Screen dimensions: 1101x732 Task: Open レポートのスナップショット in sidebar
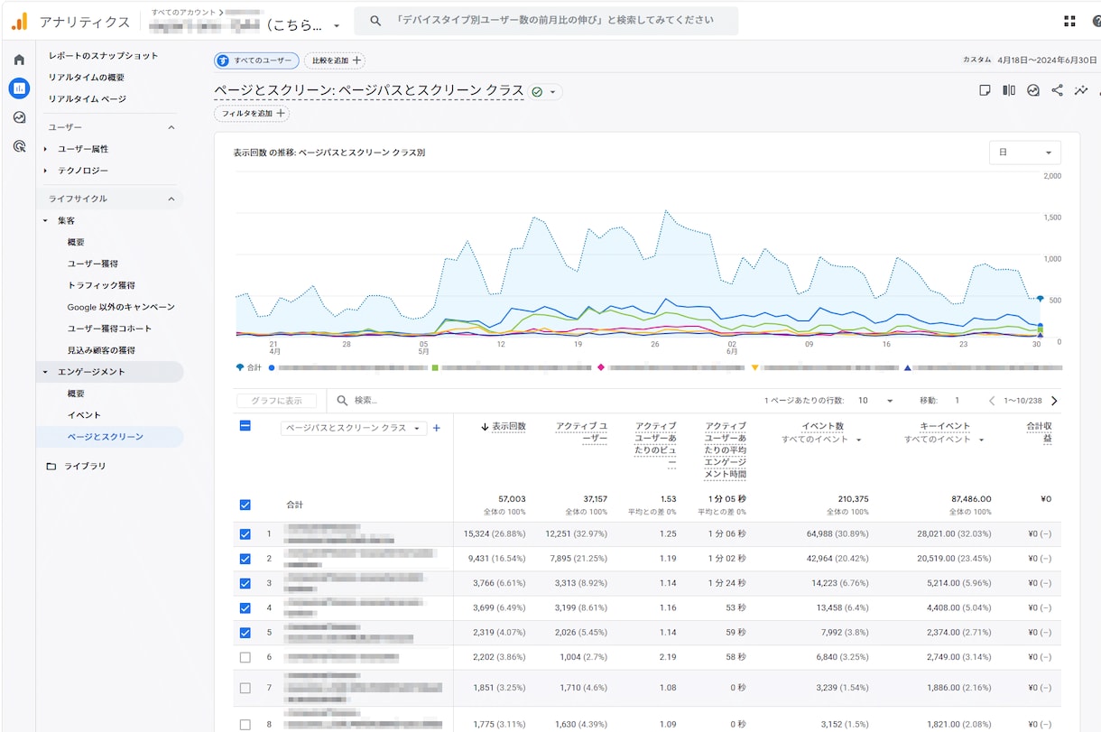tap(103, 56)
